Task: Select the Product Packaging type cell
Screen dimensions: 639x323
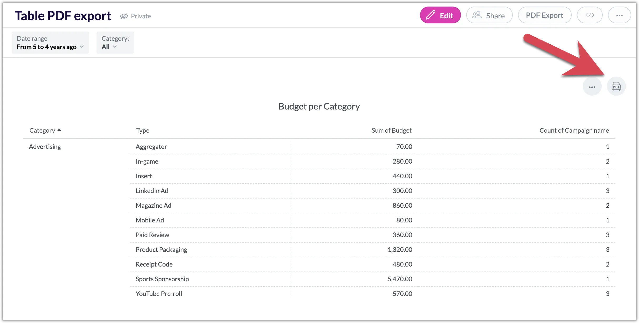Action: point(161,250)
